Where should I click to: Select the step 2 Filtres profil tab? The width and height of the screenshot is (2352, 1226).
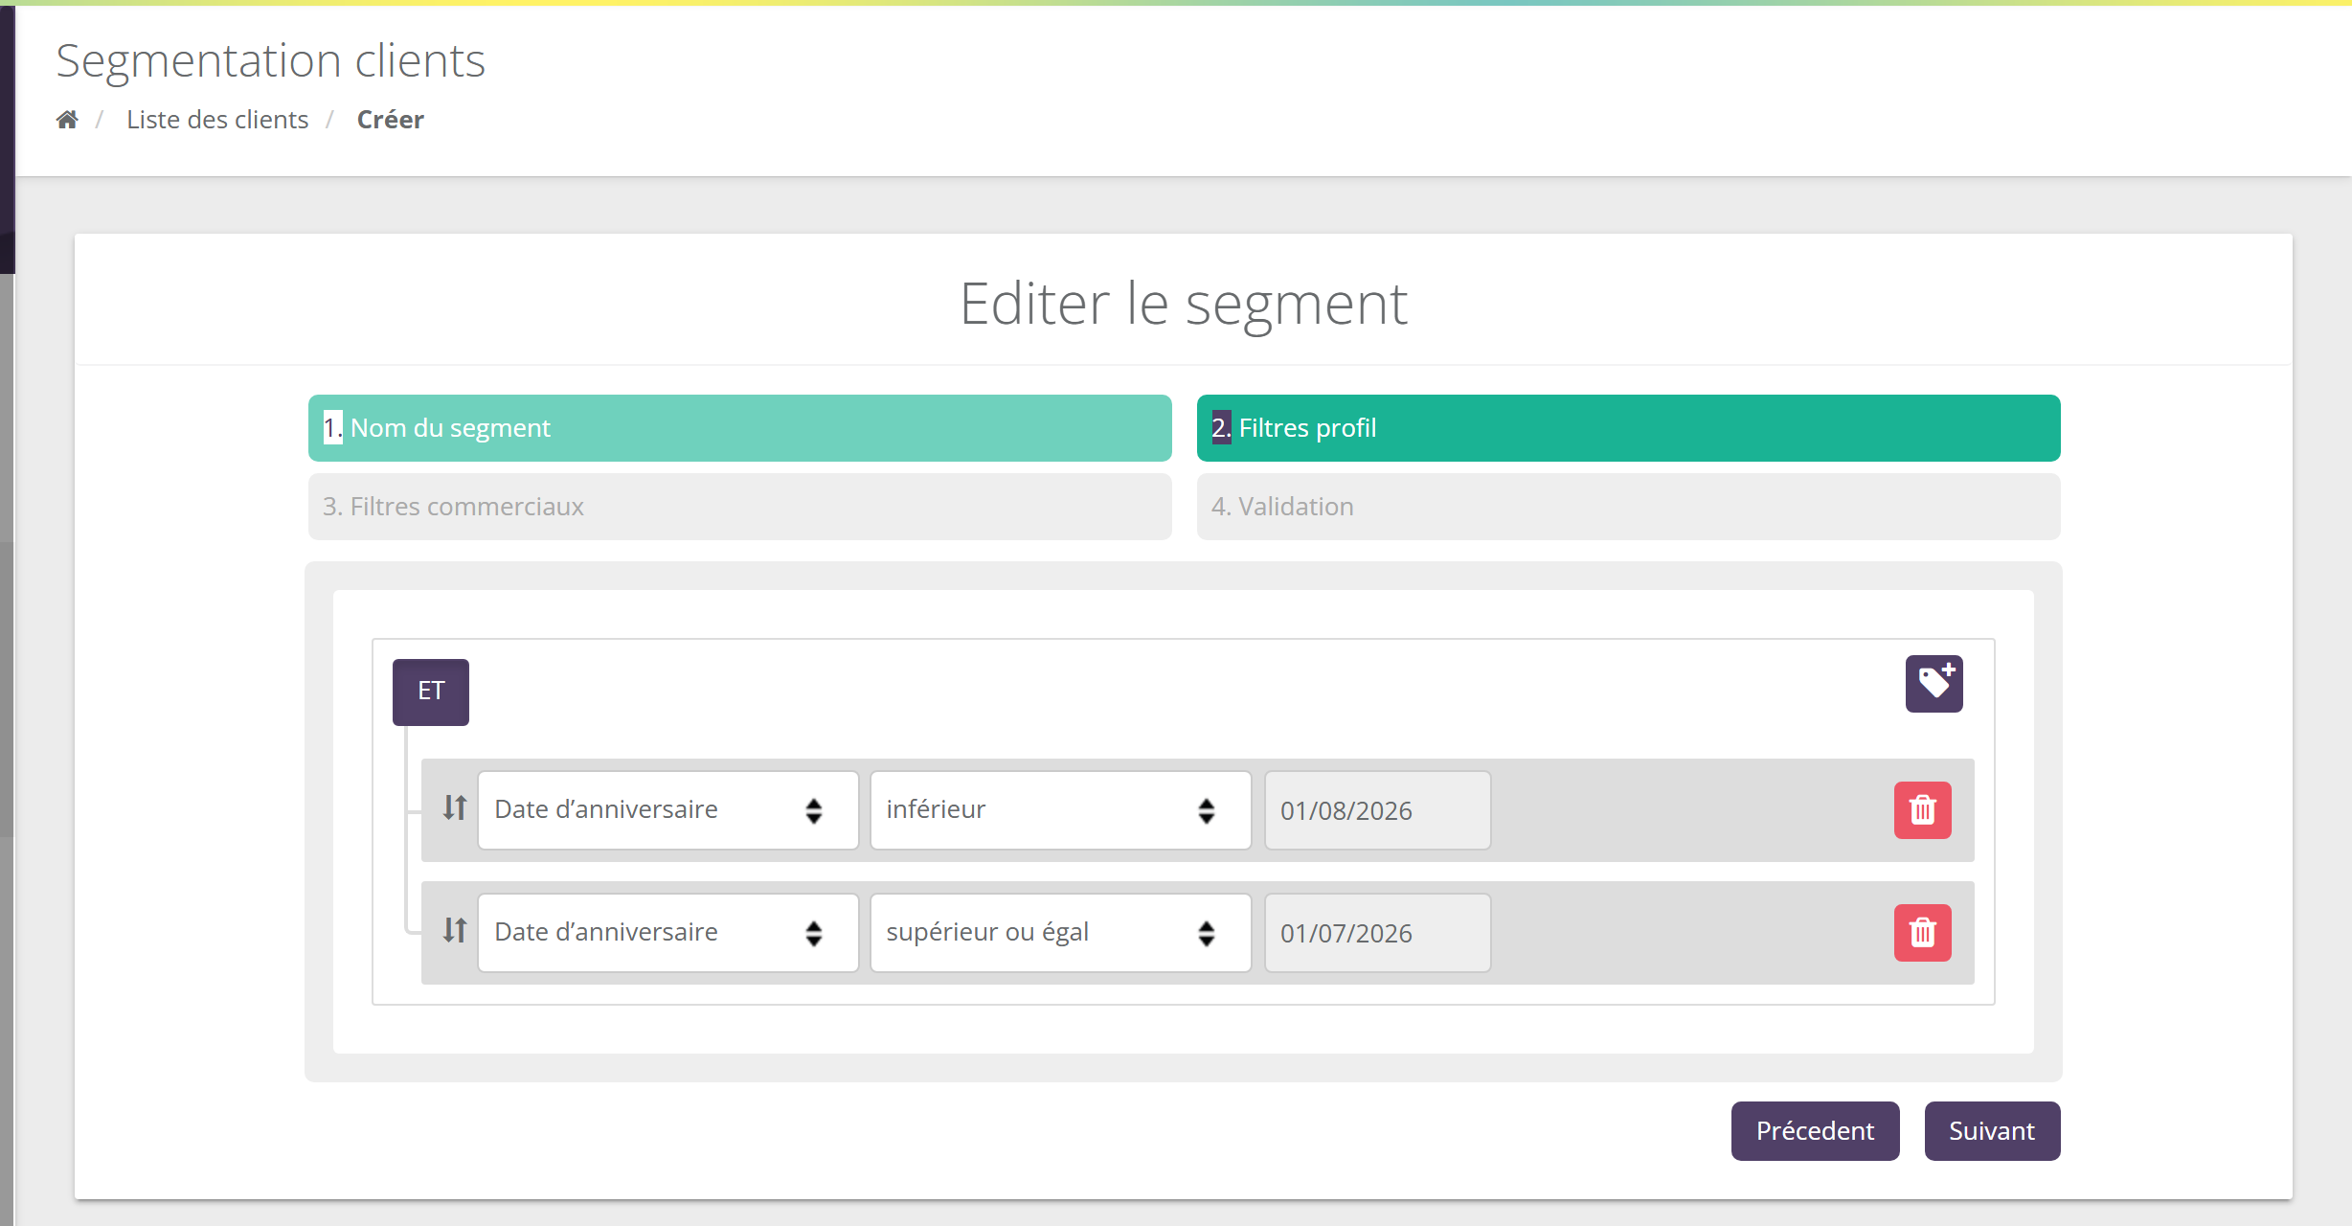pyautogui.click(x=1628, y=428)
